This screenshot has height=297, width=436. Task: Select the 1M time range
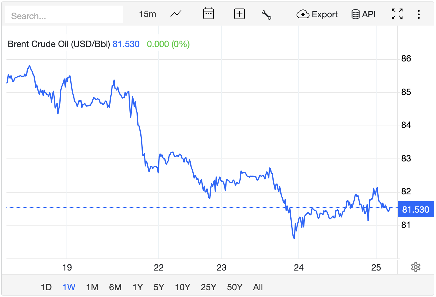click(92, 287)
